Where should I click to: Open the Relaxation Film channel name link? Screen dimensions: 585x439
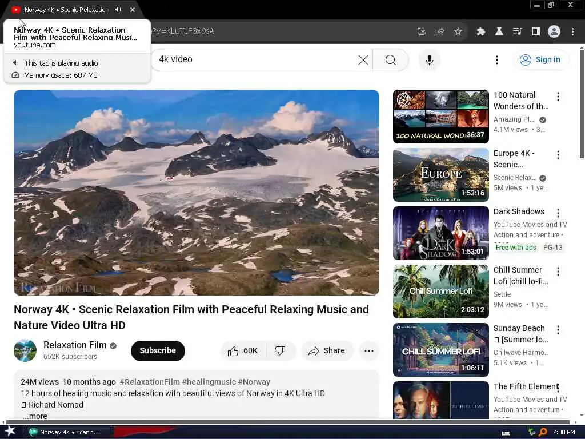coord(75,345)
